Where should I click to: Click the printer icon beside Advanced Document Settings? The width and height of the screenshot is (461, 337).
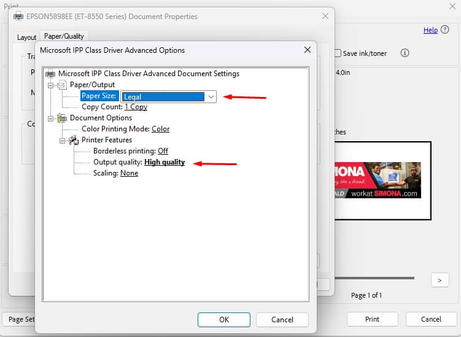(50, 74)
